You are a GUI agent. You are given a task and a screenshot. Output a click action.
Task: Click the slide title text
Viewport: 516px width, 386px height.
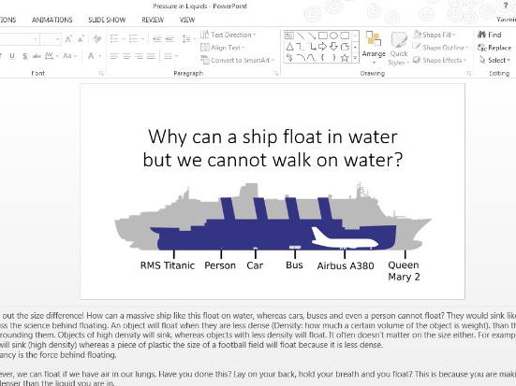tap(273, 149)
